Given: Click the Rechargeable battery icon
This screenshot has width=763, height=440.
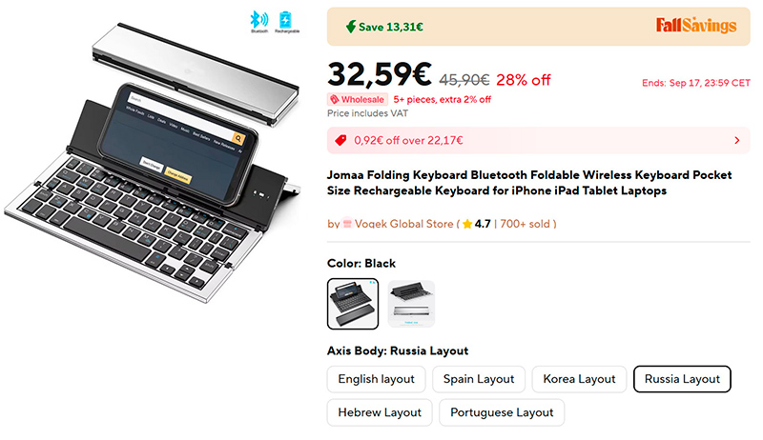Looking at the screenshot, I should (286, 21).
